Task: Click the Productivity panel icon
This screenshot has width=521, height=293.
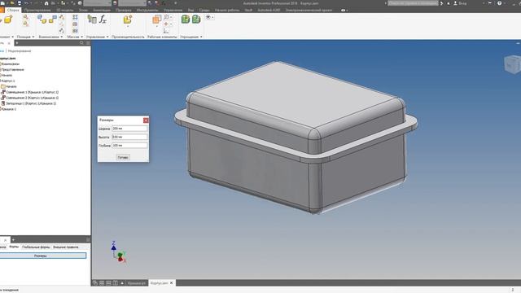Action: pyautogui.click(x=128, y=20)
